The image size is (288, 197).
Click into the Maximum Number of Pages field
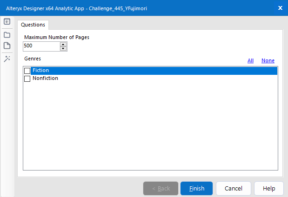coord(41,46)
